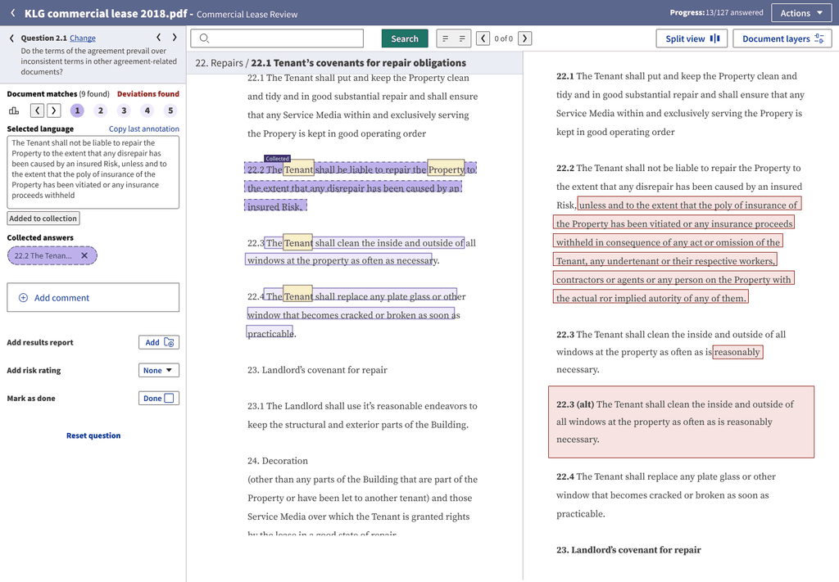The width and height of the screenshot is (839, 582).
Task: Click Reset question link
Action: [93, 435]
